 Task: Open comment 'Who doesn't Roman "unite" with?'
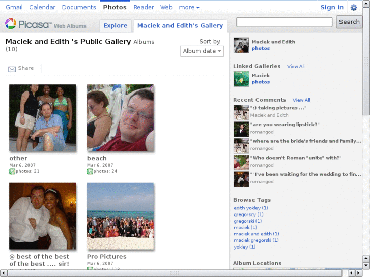point(296,158)
